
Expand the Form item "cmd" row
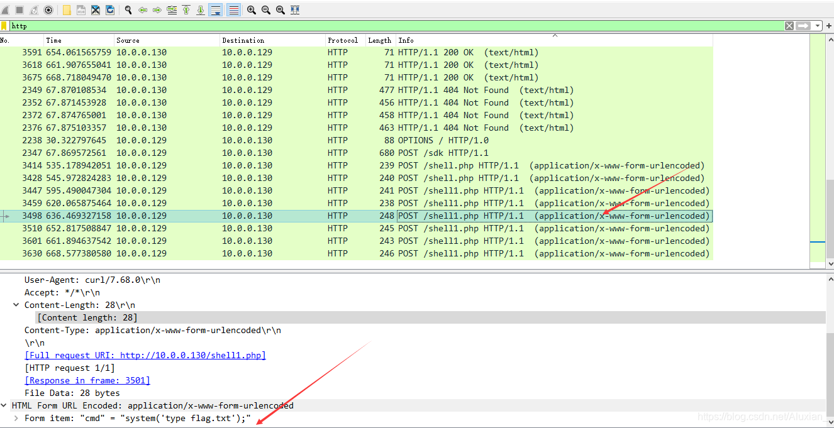pos(16,418)
